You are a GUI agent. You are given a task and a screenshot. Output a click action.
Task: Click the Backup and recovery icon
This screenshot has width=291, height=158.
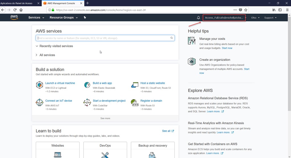click(x=153, y=155)
